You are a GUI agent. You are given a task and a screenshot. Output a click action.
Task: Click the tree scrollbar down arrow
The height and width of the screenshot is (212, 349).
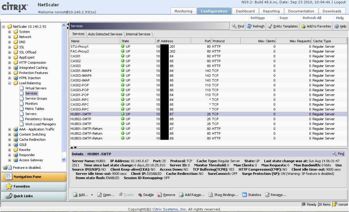tap(64, 160)
